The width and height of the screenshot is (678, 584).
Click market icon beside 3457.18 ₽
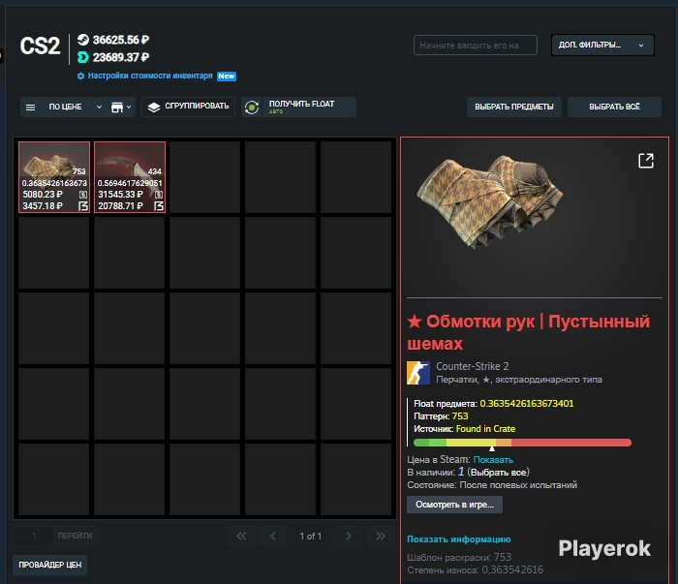pos(83,205)
